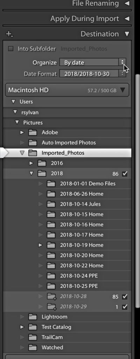Expand the 2016 folder
This screenshot has width=140, height=359.
(x=31, y=163)
